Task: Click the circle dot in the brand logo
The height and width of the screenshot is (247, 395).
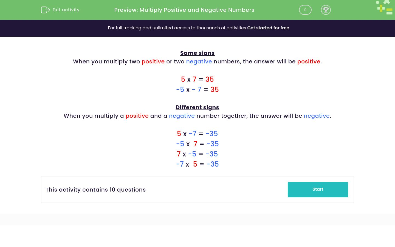Action: point(377,2)
